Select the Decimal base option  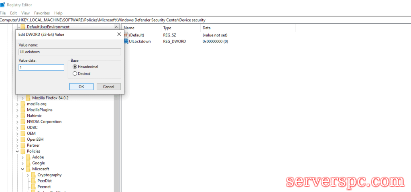tap(75, 74)
